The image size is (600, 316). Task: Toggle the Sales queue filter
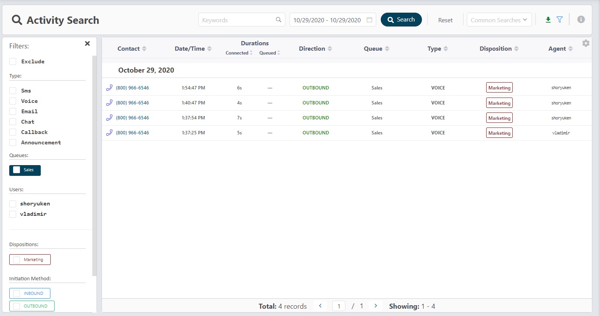(25, 170)
